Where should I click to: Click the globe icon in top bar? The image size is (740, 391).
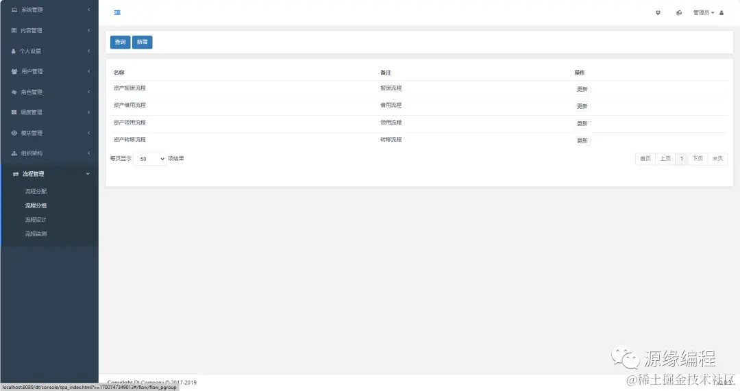click(x=679, y=13)
